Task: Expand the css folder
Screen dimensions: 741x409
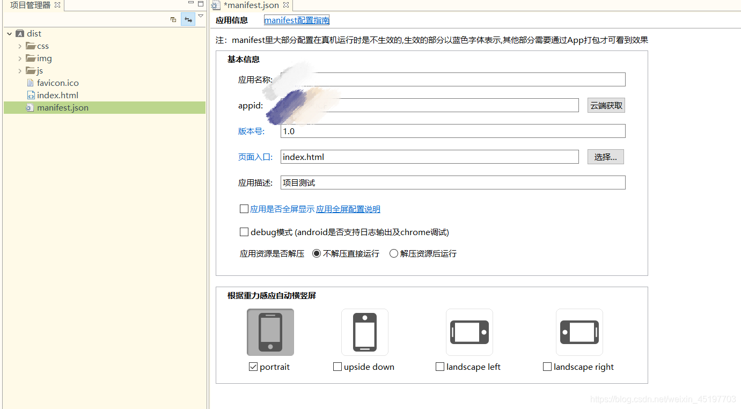Action: point(20,46)
